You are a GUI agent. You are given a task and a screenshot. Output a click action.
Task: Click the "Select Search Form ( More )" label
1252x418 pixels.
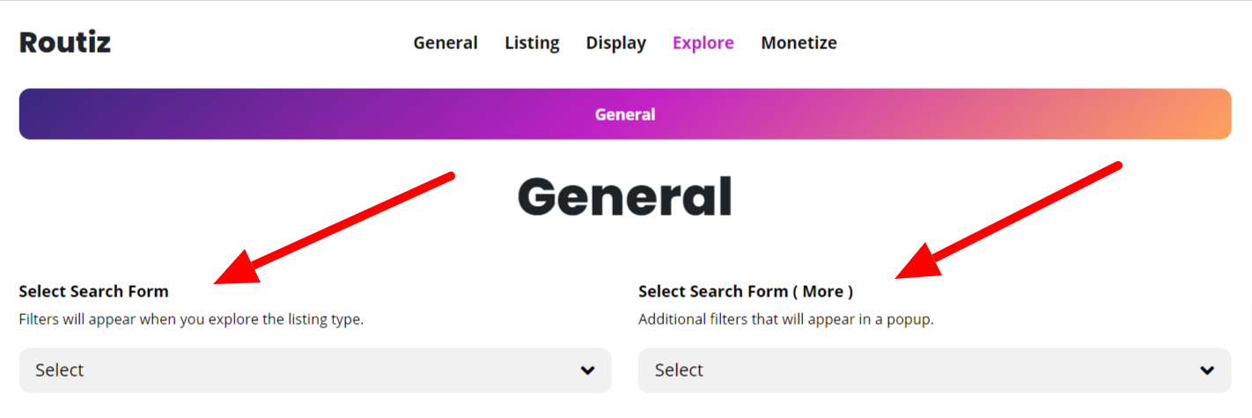[746, 291]
